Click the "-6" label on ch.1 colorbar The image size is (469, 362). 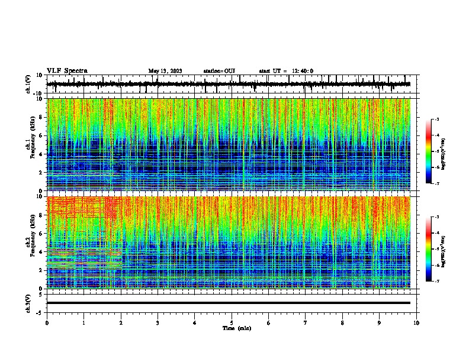(x=436, y=167)
